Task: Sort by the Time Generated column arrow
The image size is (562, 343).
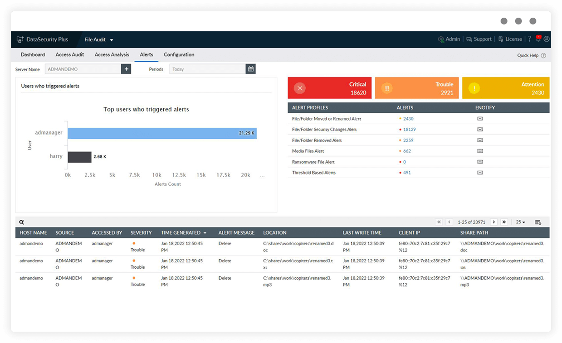Action: click(205, 232)
